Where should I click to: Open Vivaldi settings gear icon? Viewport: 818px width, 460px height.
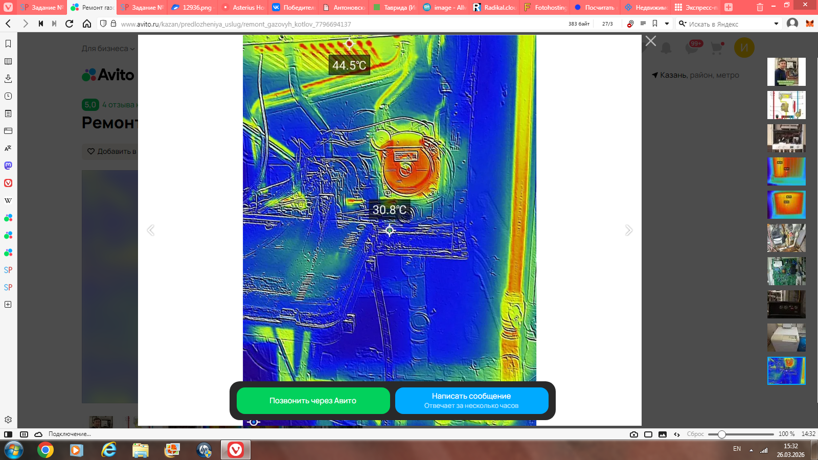tap(8, 420)
